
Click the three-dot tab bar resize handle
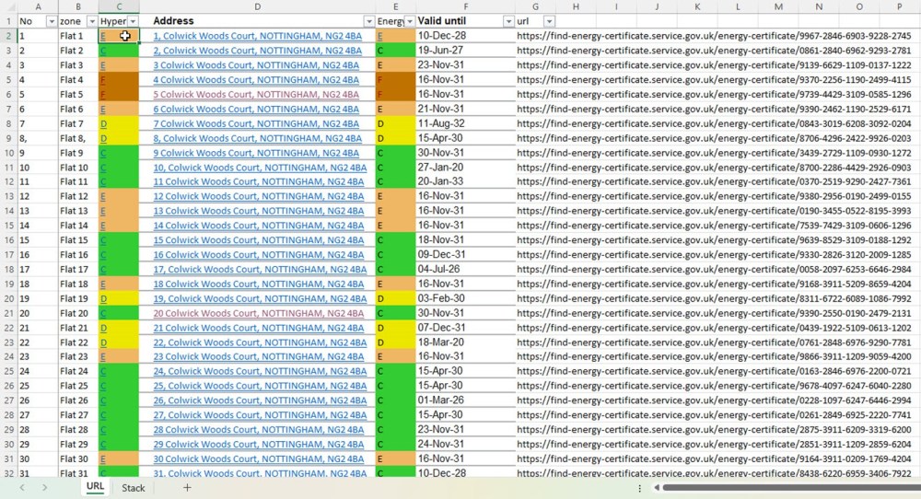[639, 488]
